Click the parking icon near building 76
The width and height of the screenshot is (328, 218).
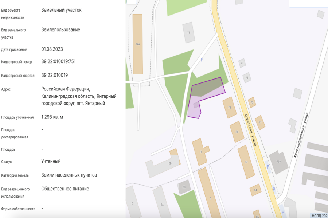tap(202, 60)
